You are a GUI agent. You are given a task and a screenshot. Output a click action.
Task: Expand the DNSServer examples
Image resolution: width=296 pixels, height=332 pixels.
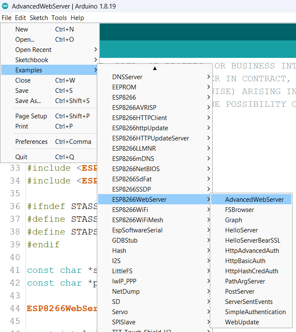click(155, 77)
